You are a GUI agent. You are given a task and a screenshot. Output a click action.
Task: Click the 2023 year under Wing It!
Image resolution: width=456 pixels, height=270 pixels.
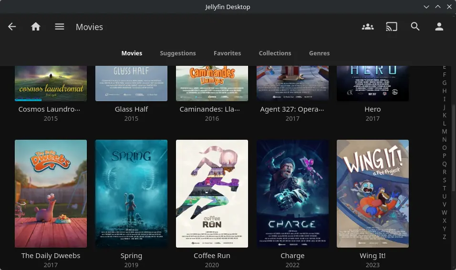click(x=373, y=265)
